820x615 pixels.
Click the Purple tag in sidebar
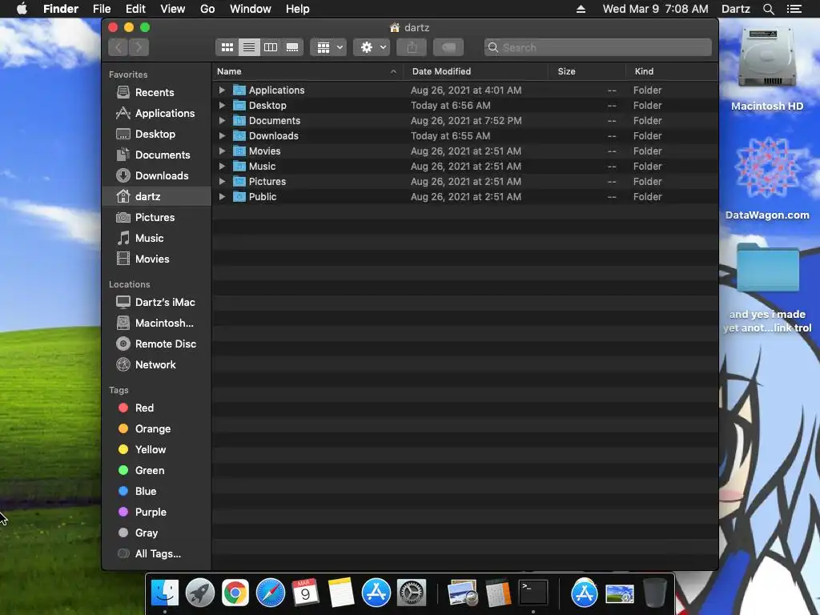tap(156, 512)
